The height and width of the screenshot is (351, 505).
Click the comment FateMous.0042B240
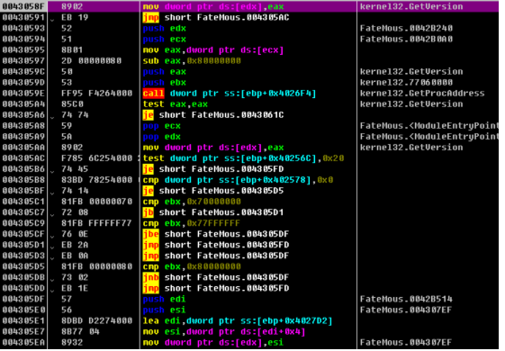pyautogui.click(x=406, y=28)
